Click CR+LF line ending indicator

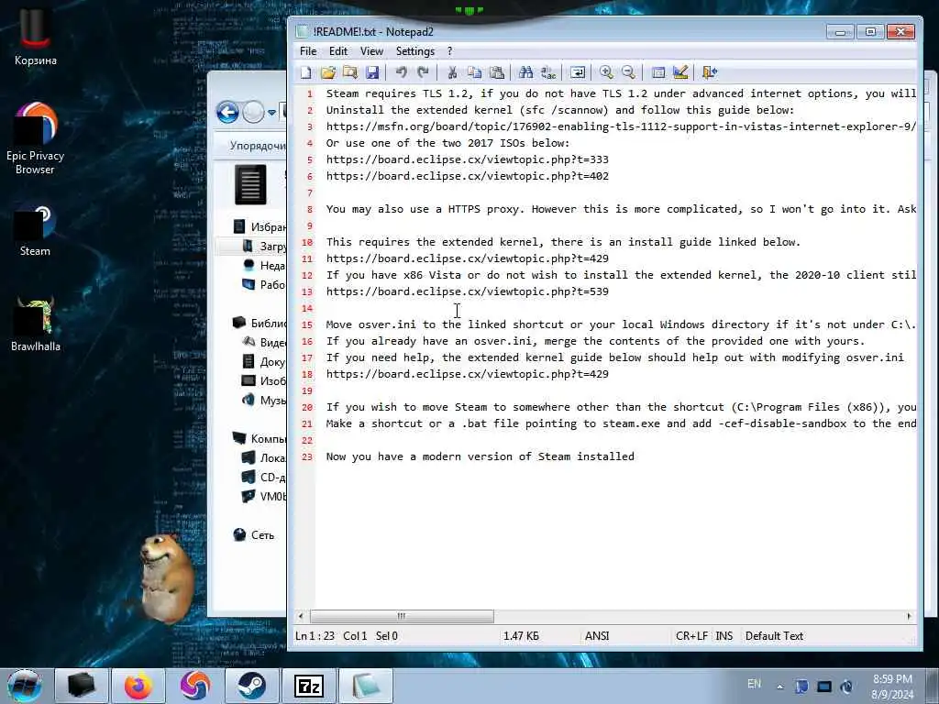point(691,636)
